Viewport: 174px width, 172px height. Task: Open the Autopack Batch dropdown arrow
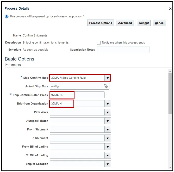[x=108, y=121]
